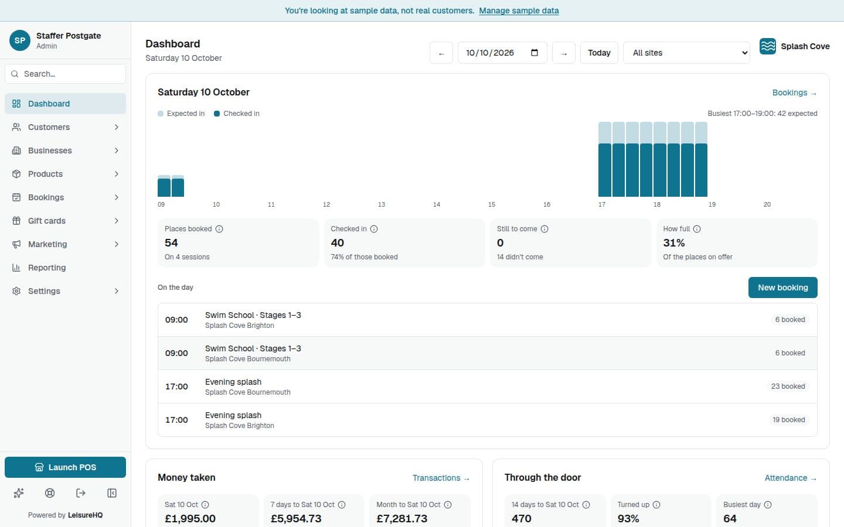This screenshot has height=527, width=844.
Task: Click the info icon beside Still to come
Action: (x=544, y=229)
